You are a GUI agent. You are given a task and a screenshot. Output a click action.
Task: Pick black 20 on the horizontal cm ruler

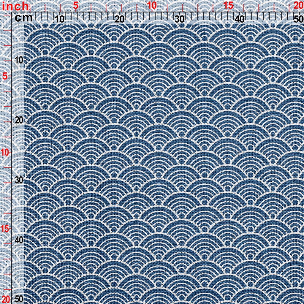point(120,19)
